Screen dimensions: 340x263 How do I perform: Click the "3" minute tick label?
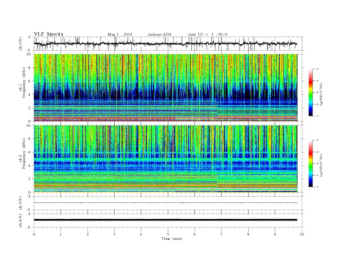pos(114,234)
